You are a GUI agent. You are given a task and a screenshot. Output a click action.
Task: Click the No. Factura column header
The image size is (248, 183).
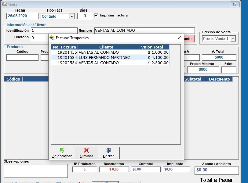pyautogui.click(x=64, y=47)
